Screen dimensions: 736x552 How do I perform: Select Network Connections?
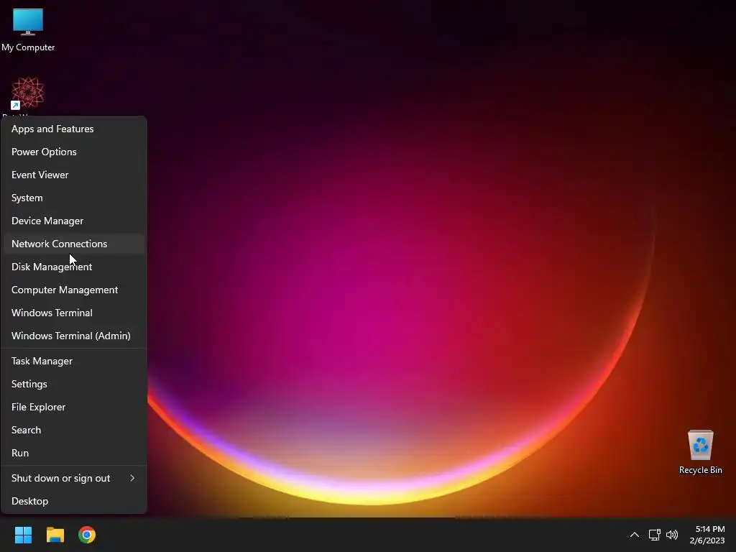(74, 244)
